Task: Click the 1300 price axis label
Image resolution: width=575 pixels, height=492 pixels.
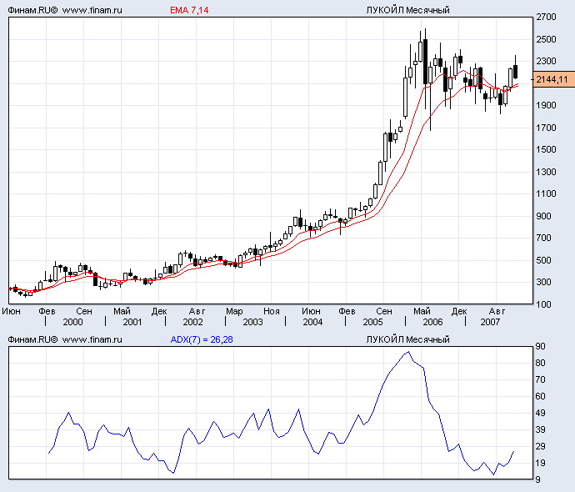Action: (546, 172)
